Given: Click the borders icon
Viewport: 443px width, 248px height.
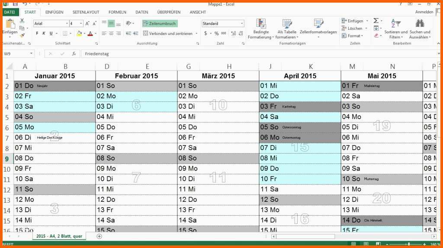Looking at the screenshot, I should tap(65, 34).
